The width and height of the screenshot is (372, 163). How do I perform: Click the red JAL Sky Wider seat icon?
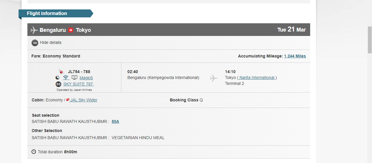tap(68, 100)
